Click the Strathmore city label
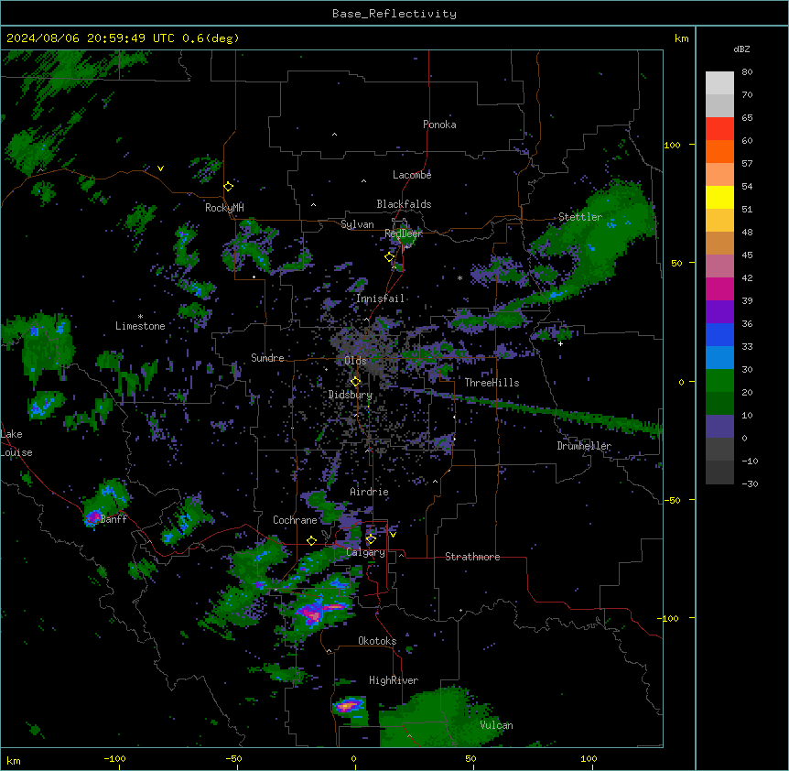 point(472,557)
